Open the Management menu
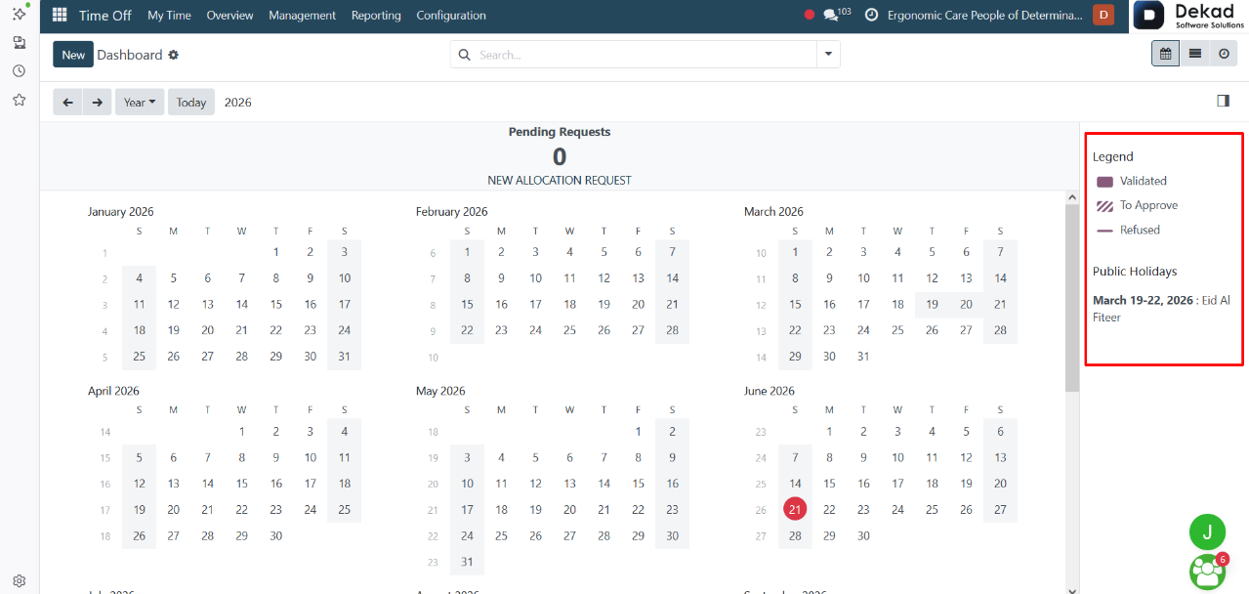 point(302,16)
